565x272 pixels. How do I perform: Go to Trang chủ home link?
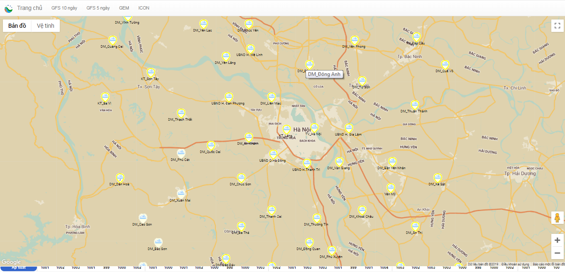click(x=29, y=8)
